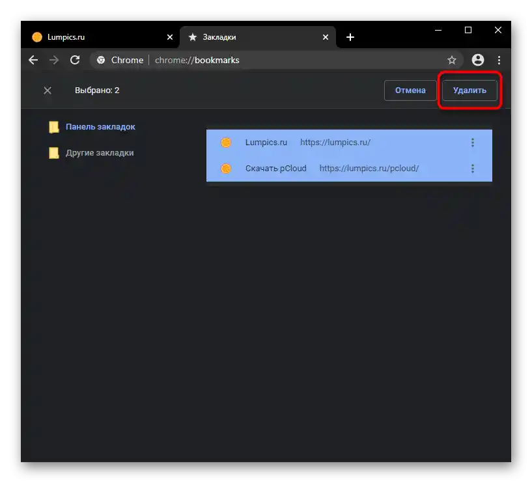Minimize the Chrome window
The height and width of the screenshot is (483, 532).
tap(438, 30)
